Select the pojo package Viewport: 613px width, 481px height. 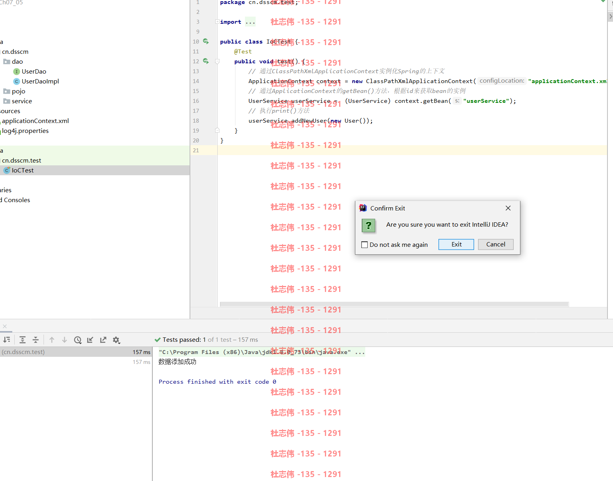[19, 91]
